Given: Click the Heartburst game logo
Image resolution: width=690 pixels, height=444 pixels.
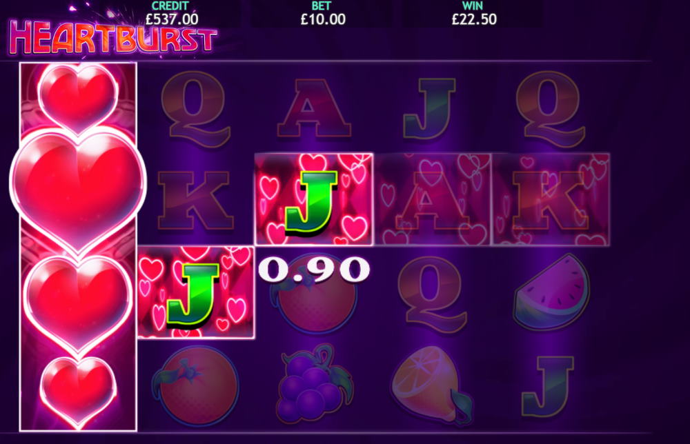Looking at the screenshot, I should (x=112, y=37).
